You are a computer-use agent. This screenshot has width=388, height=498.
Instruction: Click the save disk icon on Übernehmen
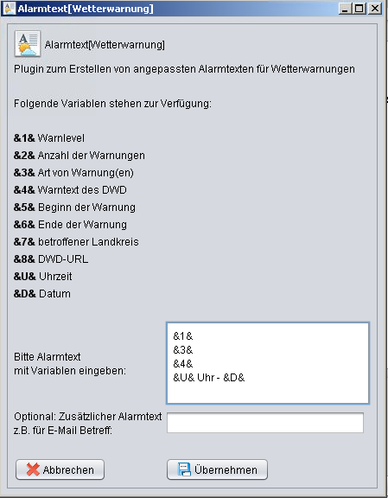[184, 469]
